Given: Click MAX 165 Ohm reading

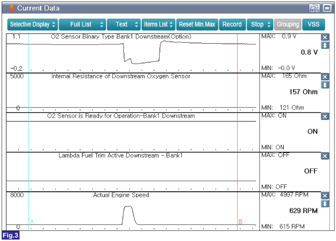Looking at the screenshot, I should pos(284,76).
